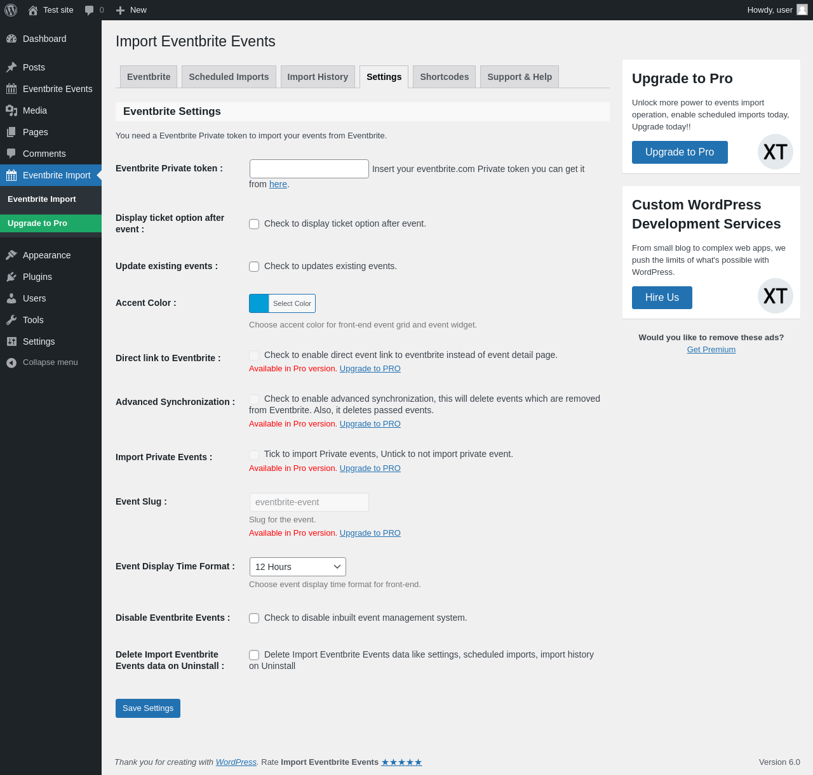
Task: Select the Settings tab
Action: pyautogui.click(x=384, y=77)
